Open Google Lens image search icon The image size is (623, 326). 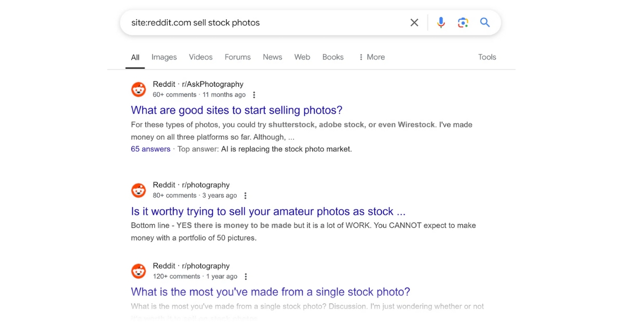[x=463, y=22]
